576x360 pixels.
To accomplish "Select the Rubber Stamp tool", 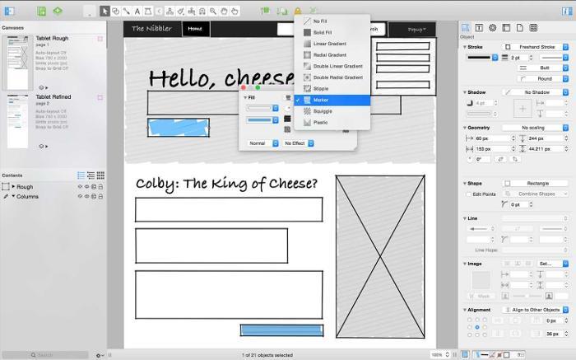I will click(192, 12).
